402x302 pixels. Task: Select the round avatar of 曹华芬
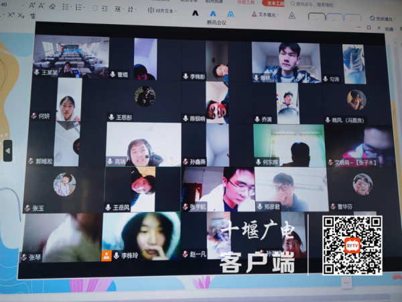(362, 184)
